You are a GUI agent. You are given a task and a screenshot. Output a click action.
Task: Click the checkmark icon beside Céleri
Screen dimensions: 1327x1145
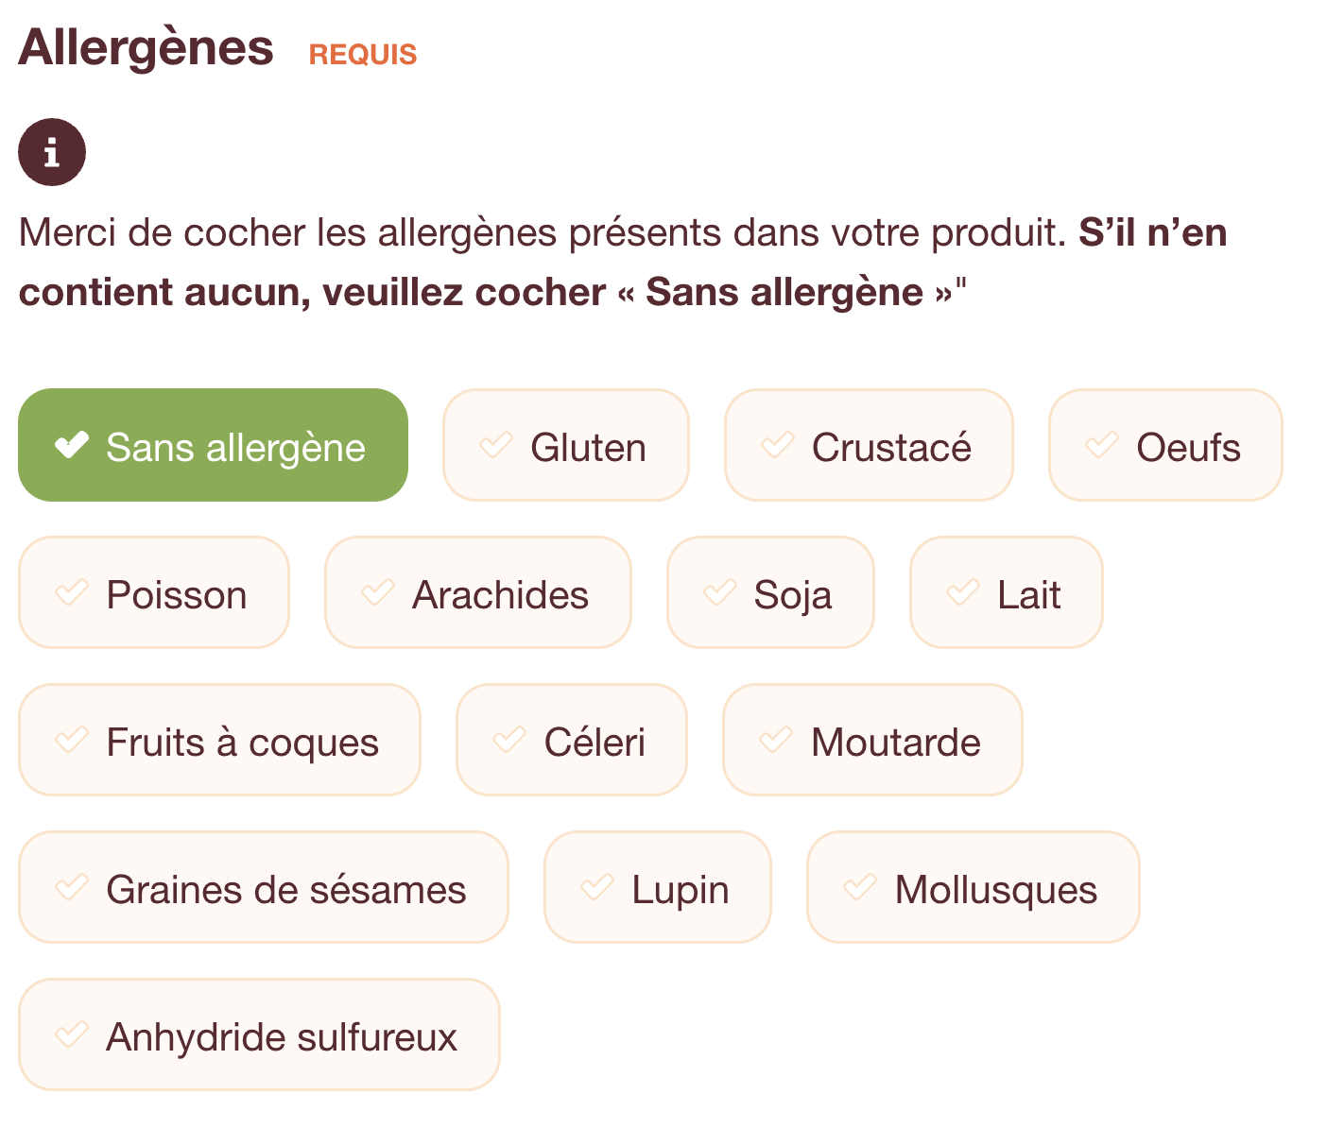509,740
